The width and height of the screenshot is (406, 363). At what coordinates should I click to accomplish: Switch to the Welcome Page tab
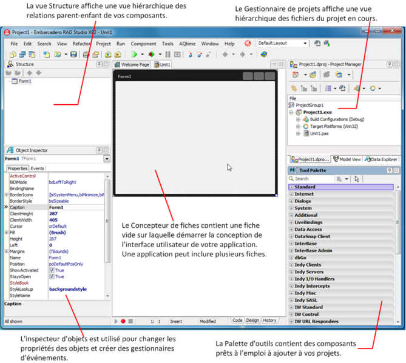click(132, 64)
